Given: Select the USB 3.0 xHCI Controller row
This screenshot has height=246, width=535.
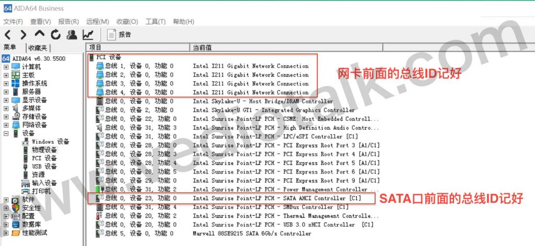Looking at the screenshot, I should 235,225.
